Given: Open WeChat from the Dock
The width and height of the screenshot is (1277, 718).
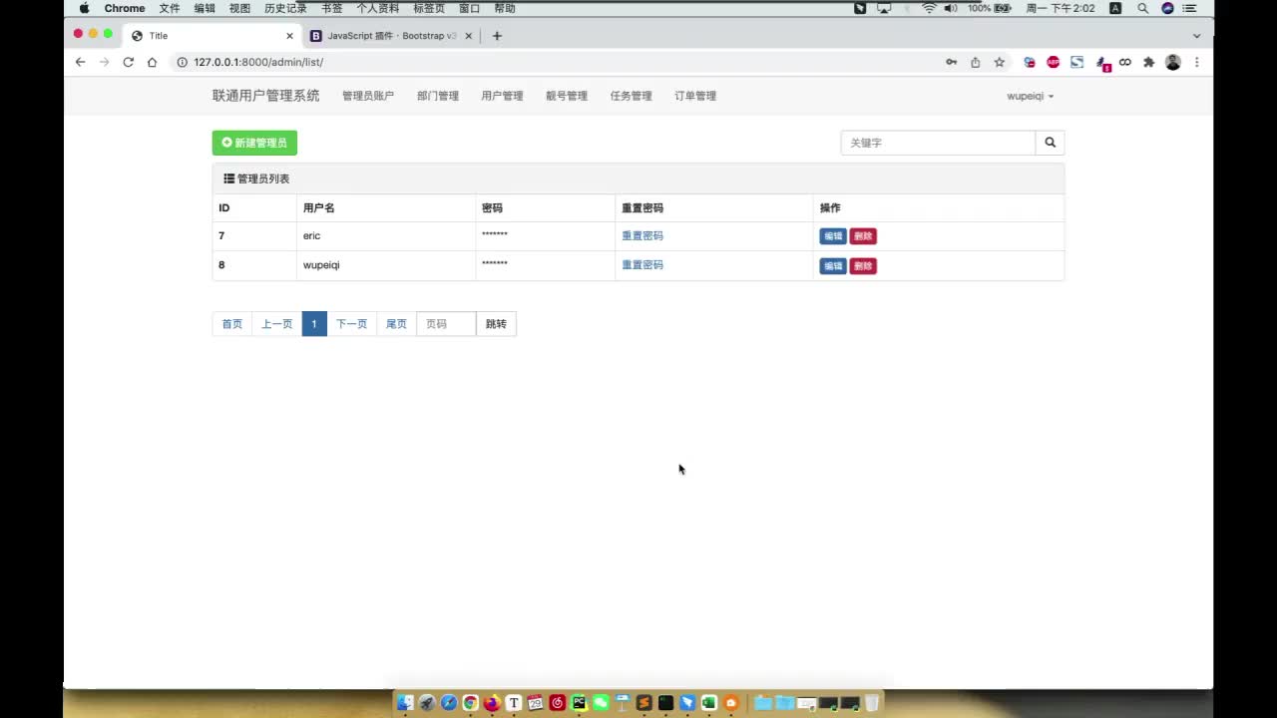Looking at the screenshot, I should (601, 703).
